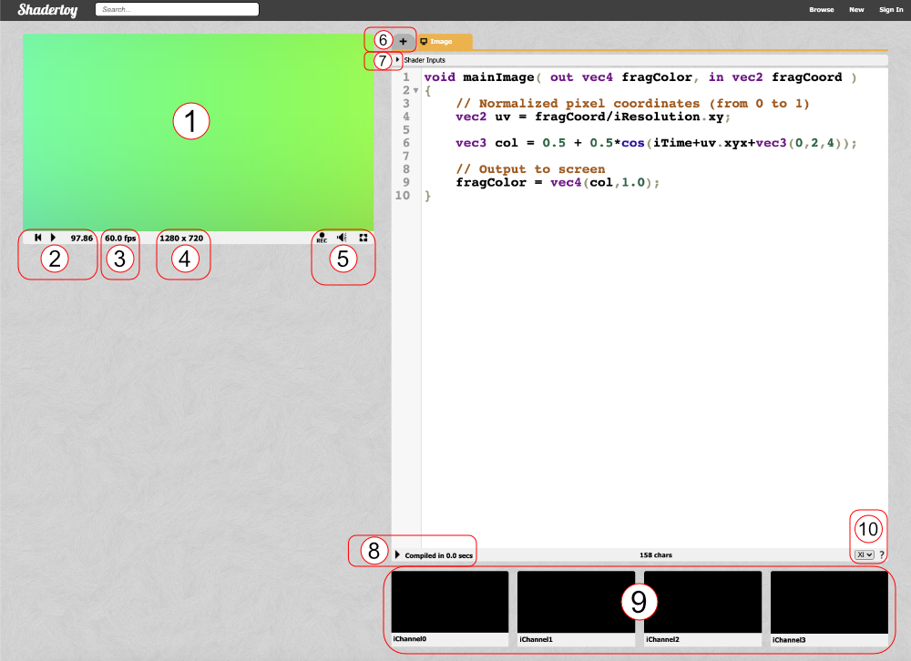Click the 158 chars counter
Screen dimensions: 911x661
(655, 554)
